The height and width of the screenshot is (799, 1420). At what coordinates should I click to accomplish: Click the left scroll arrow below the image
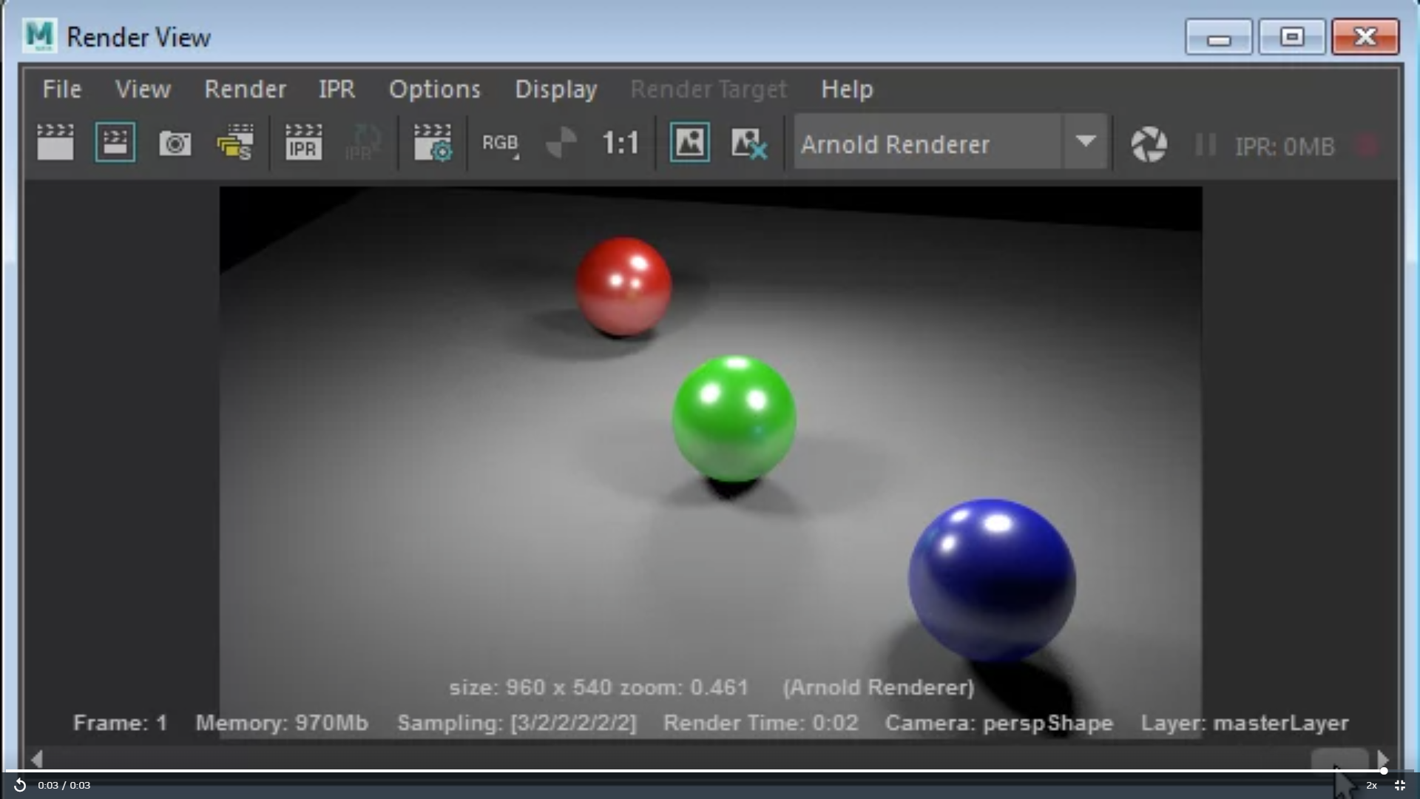pyautogui.click(x=37, y=759)
